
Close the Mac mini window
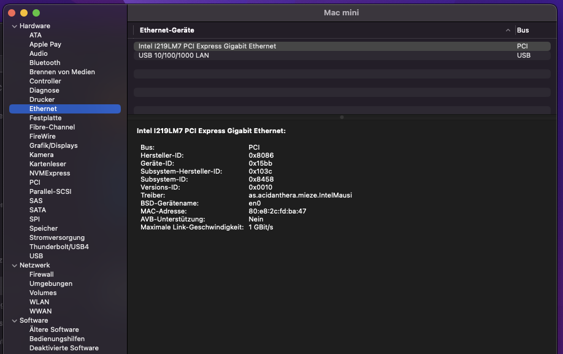tap(12, 13)
